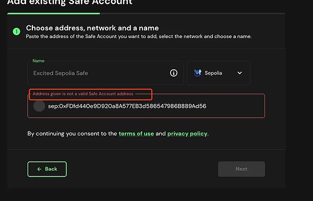Click the left arrow on Back button
This screenshot has width=313, height=201.
(39, 169)
